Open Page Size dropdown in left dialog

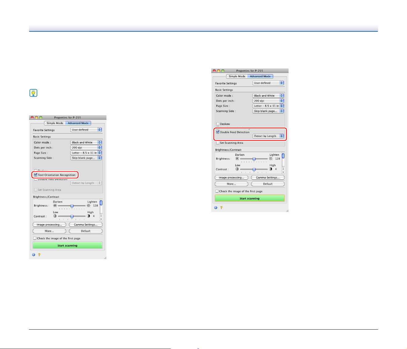86,153
